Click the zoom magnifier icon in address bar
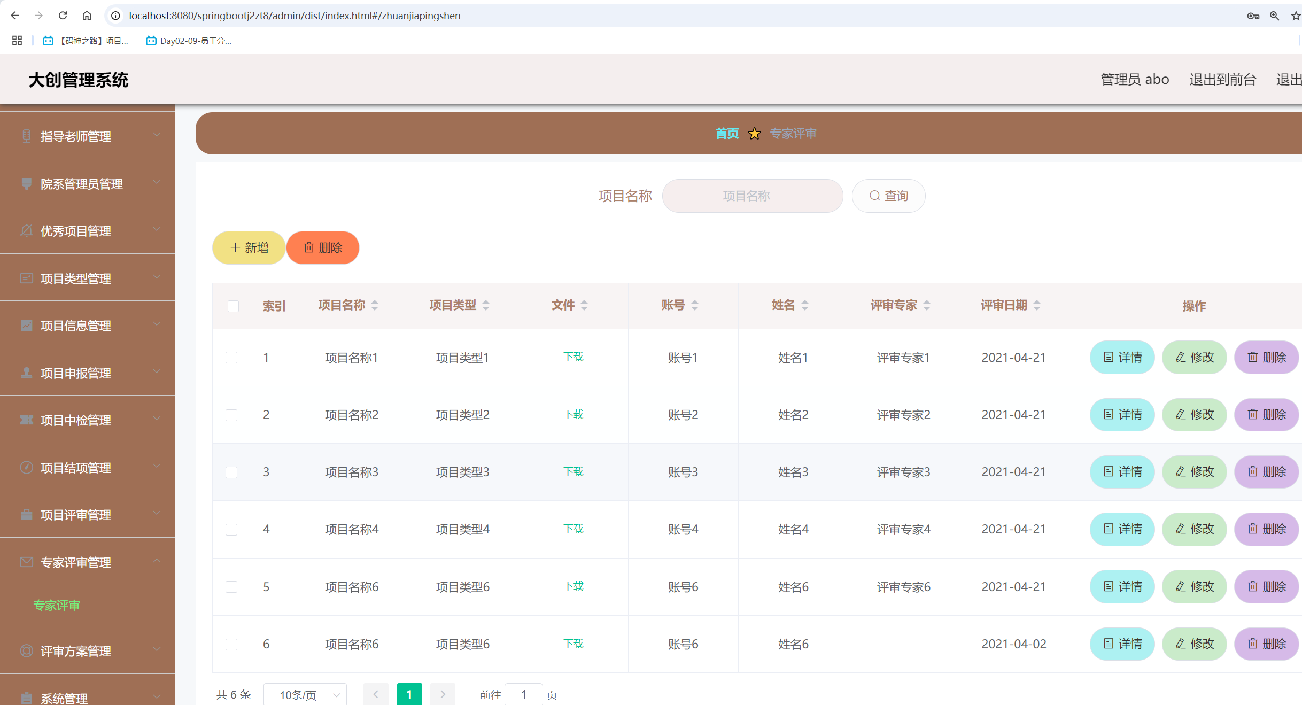The width and height of the screenshot is (1302, 705). point(1274,16)
